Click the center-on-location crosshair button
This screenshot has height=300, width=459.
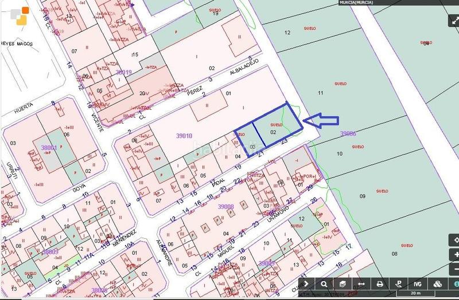(x=456, y=240)
